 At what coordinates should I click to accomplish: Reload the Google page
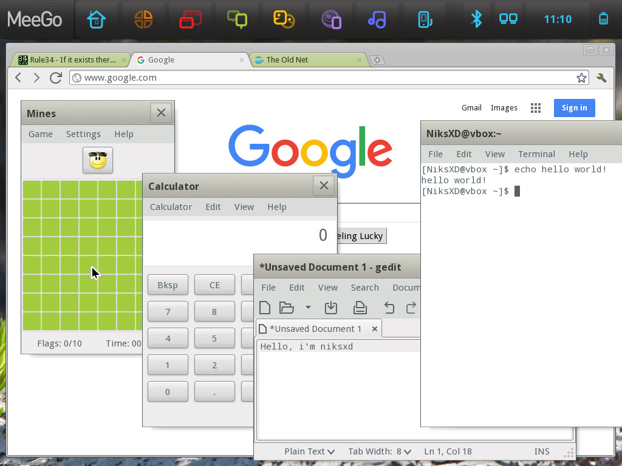click(56, 77)
